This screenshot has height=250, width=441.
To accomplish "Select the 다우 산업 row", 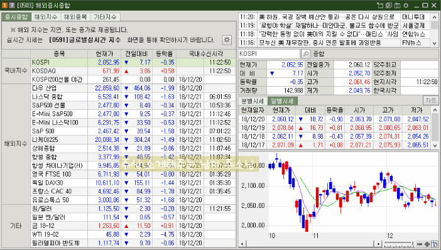I will (133, 88).
